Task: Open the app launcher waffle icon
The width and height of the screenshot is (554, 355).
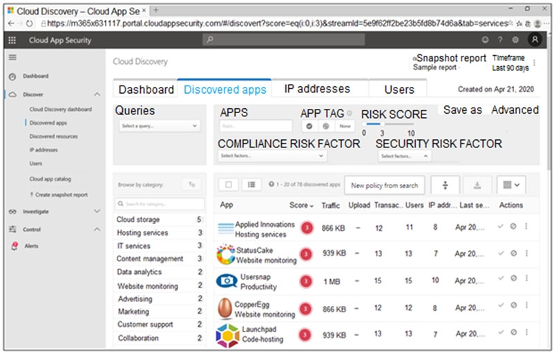Action: (12, 40)
